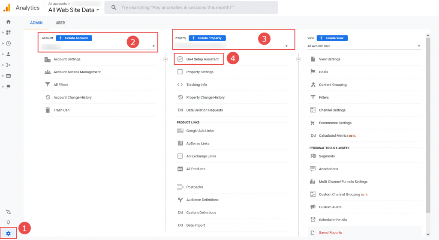Expand the Behavior section arrow in sidebar

point(3,76)
